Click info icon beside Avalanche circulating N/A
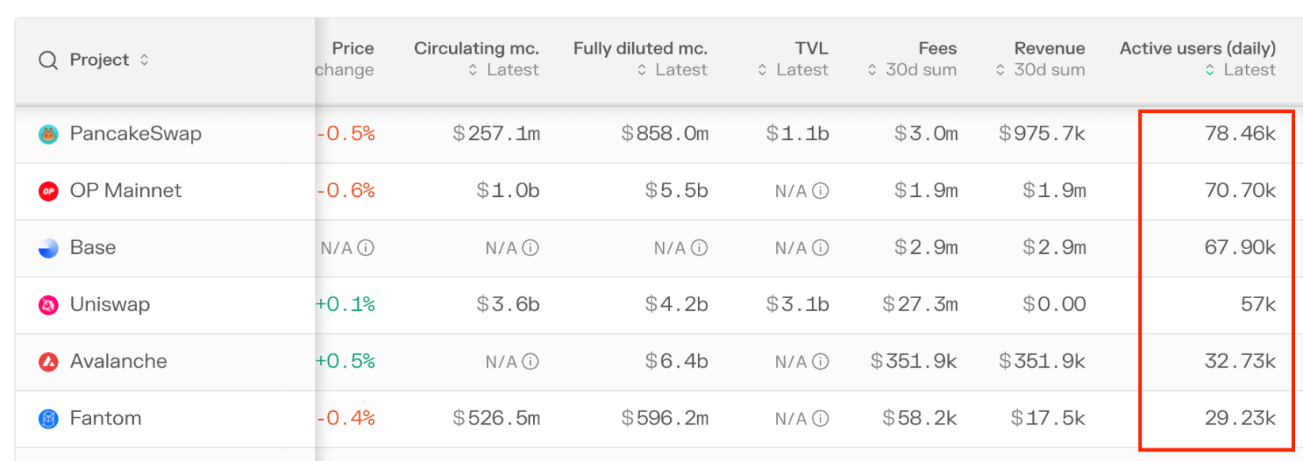Image resolution: width=1303 pixels, height=461 pixels. [x=531, y=362]
